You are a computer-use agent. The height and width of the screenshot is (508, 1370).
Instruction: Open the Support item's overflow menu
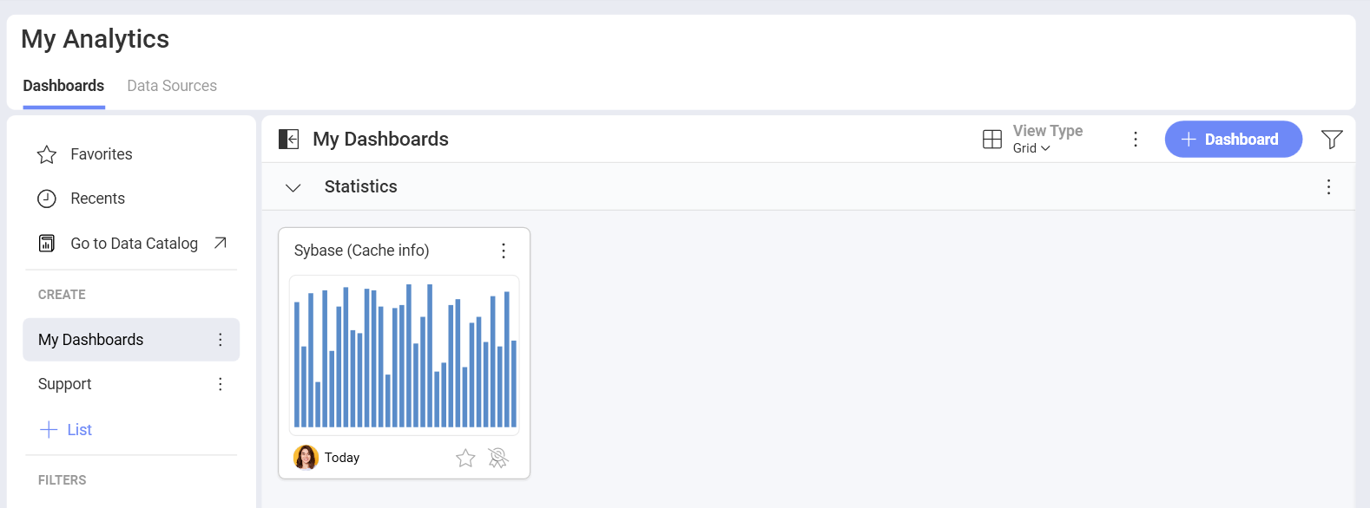[x=221, y=383]
